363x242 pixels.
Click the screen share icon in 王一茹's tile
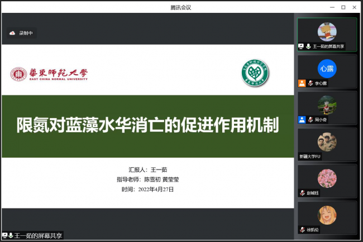[301, 46]
